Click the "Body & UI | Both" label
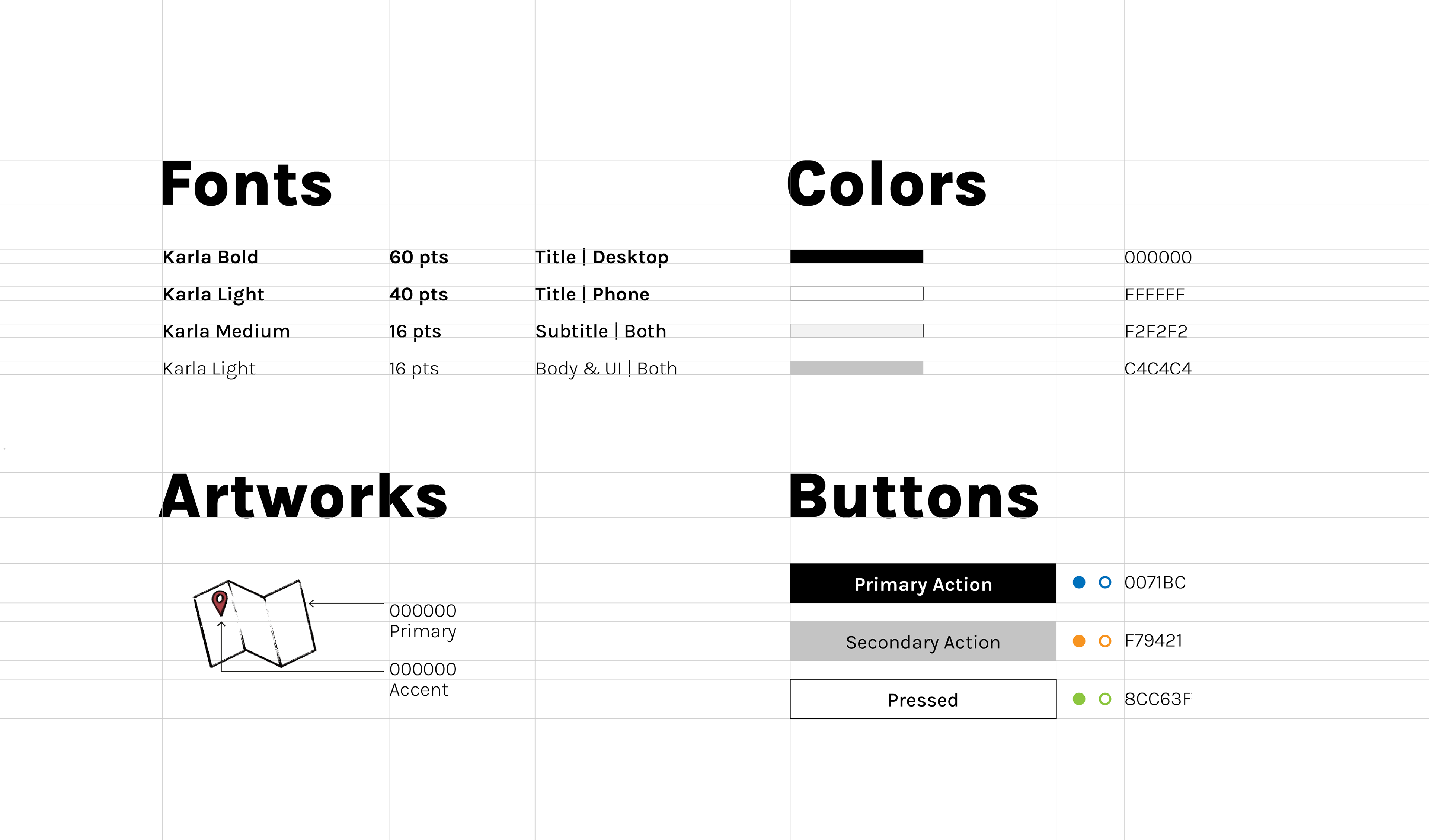1429x840 pixels. pos(605,369)
